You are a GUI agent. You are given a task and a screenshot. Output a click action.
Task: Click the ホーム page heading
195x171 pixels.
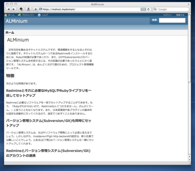click(10, 32)
